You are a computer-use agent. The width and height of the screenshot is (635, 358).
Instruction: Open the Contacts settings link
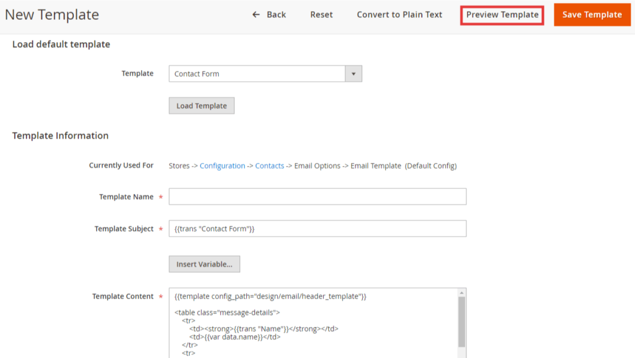click(x=269, y=165)
